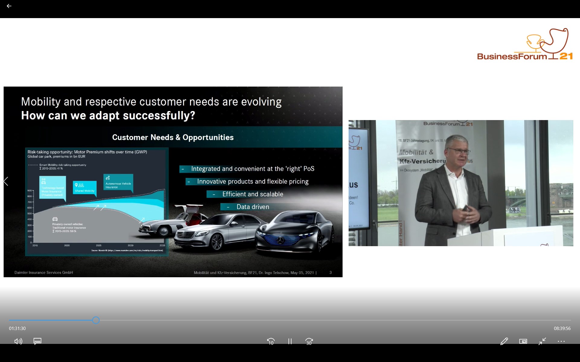The height and width of the screenshot is (362, 580).
Task: Go to previous item with left chevron
Action: pos(5,181)
